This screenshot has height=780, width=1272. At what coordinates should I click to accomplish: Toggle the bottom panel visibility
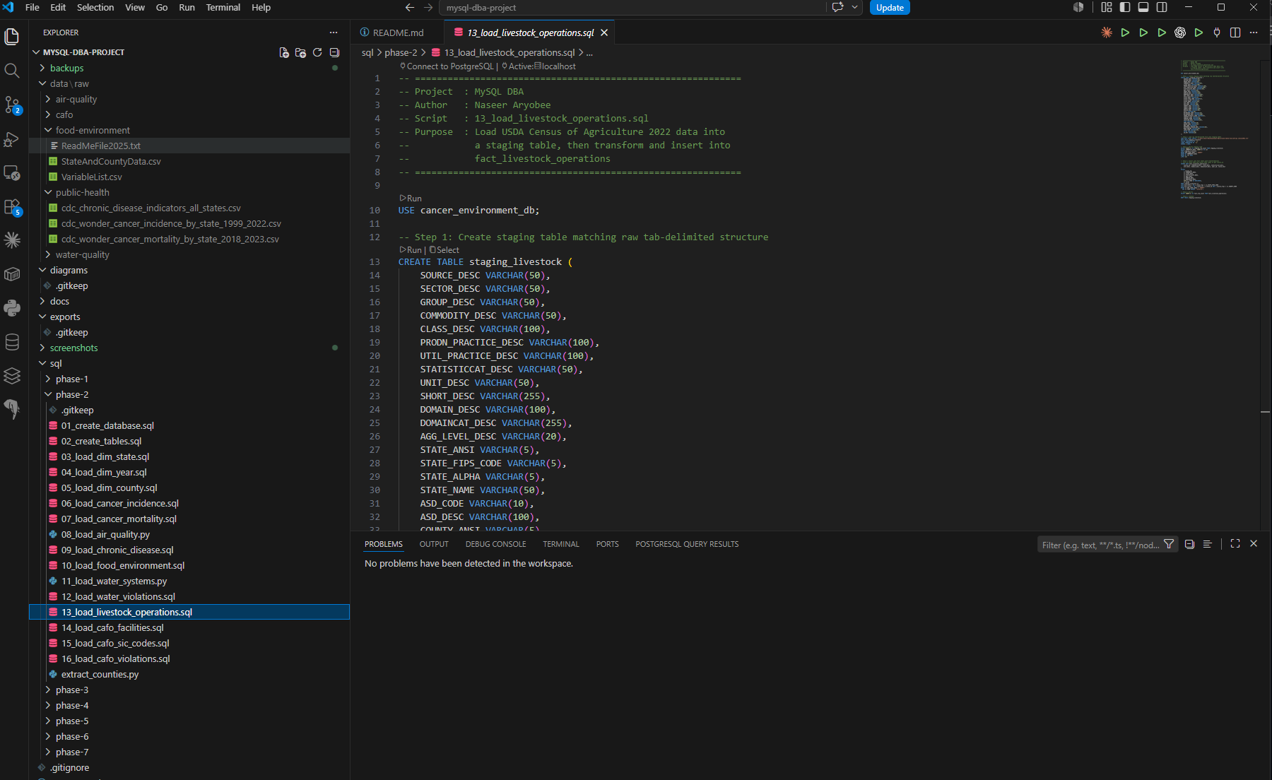(x=1143, y=7)
